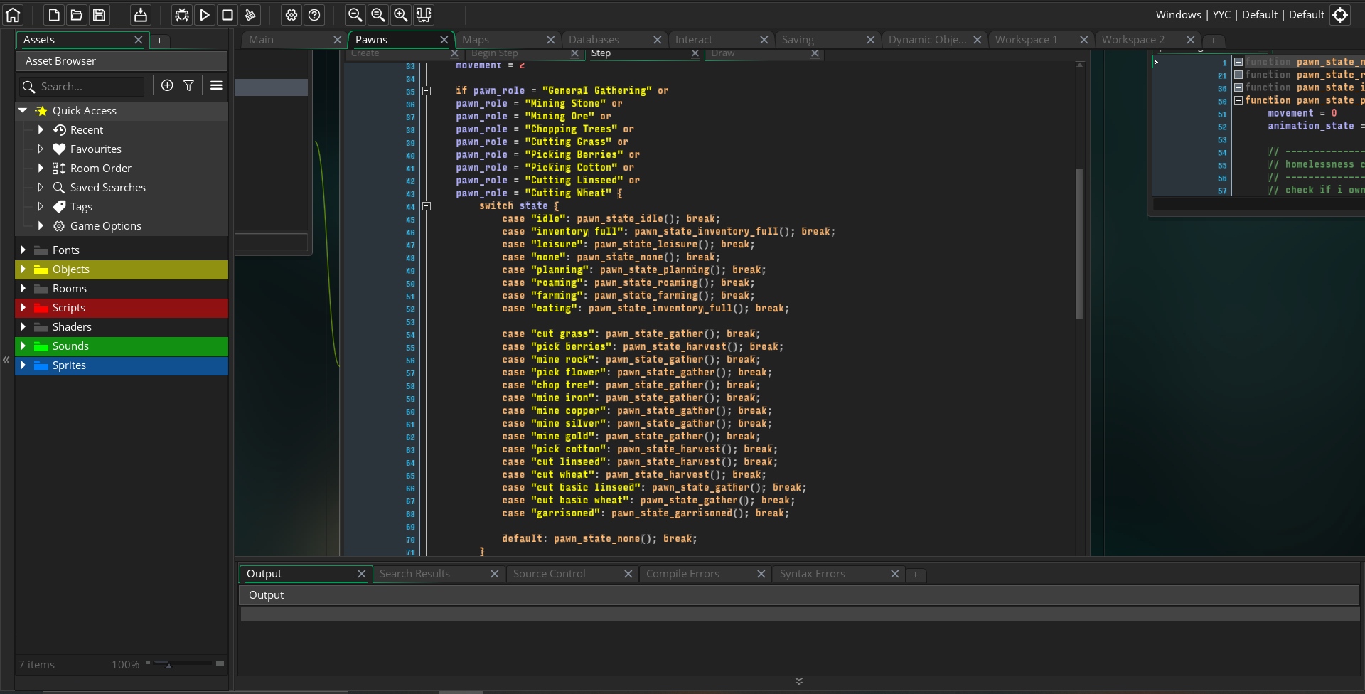Expand the Game Options item
The image size is (1365, 694).
(x=41, y=225)
